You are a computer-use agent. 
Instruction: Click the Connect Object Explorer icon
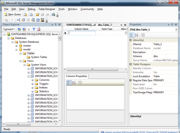point(19,29)
